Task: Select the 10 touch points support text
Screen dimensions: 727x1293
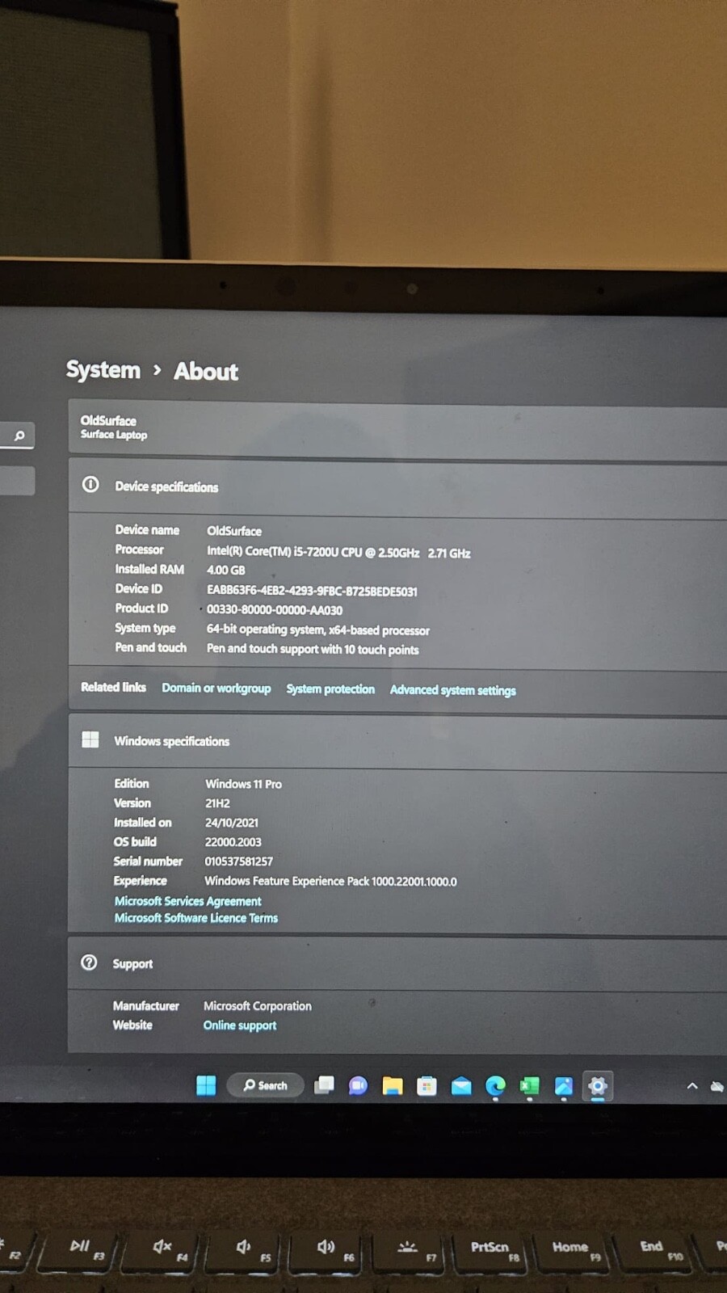Action: [313, 649]
